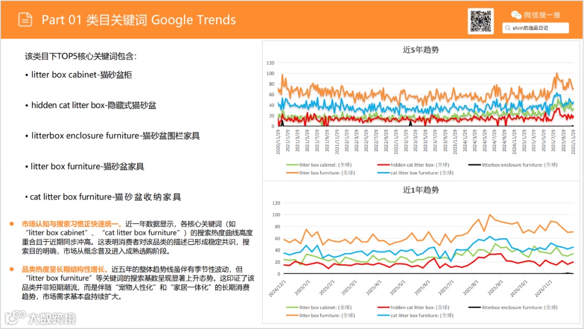Click the 2020/11/29 axis label in 5-year chart
Viewport: 584px width, 329px height.
tap(278, 142)
